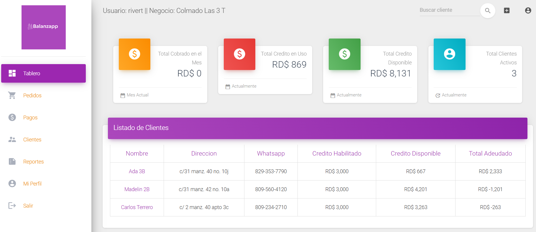This screenshot has width=536, height=232.
Task: Click address c/ 2 manz. 40 apto 3c
Action: click(204, 207)
